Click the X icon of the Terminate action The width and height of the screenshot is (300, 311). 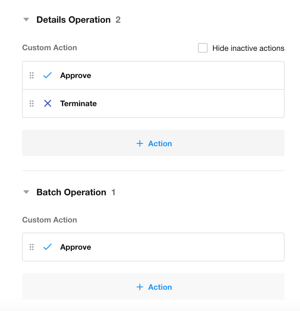(47, 103)
